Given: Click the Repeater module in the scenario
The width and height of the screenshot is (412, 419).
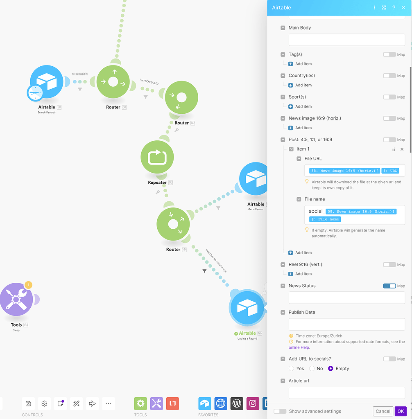Looking at the screenshot, I should click(x=157, y=156).
